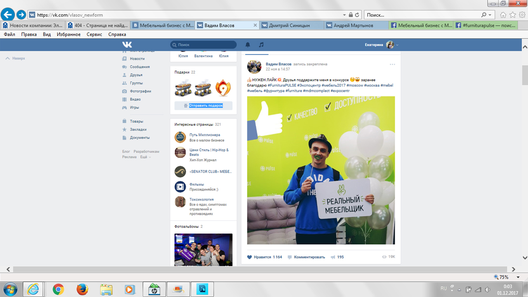Click the third fiery trophy gift icon
528x297 pixels.
point(223,87)
